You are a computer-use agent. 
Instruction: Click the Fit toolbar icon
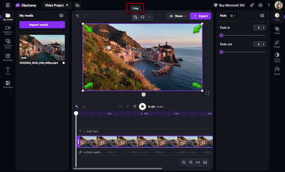pyautogui.click(x=142, y=17)
